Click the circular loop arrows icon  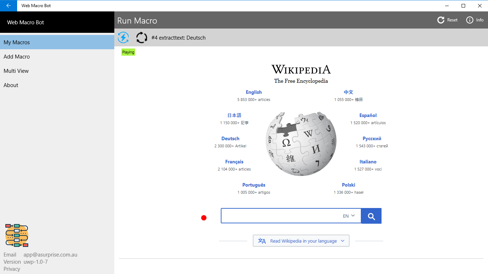click(x=142, y=37)
